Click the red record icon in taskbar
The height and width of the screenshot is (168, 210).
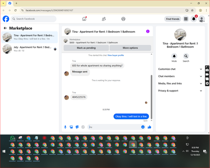pyautogui.click(x=45, y=138)
